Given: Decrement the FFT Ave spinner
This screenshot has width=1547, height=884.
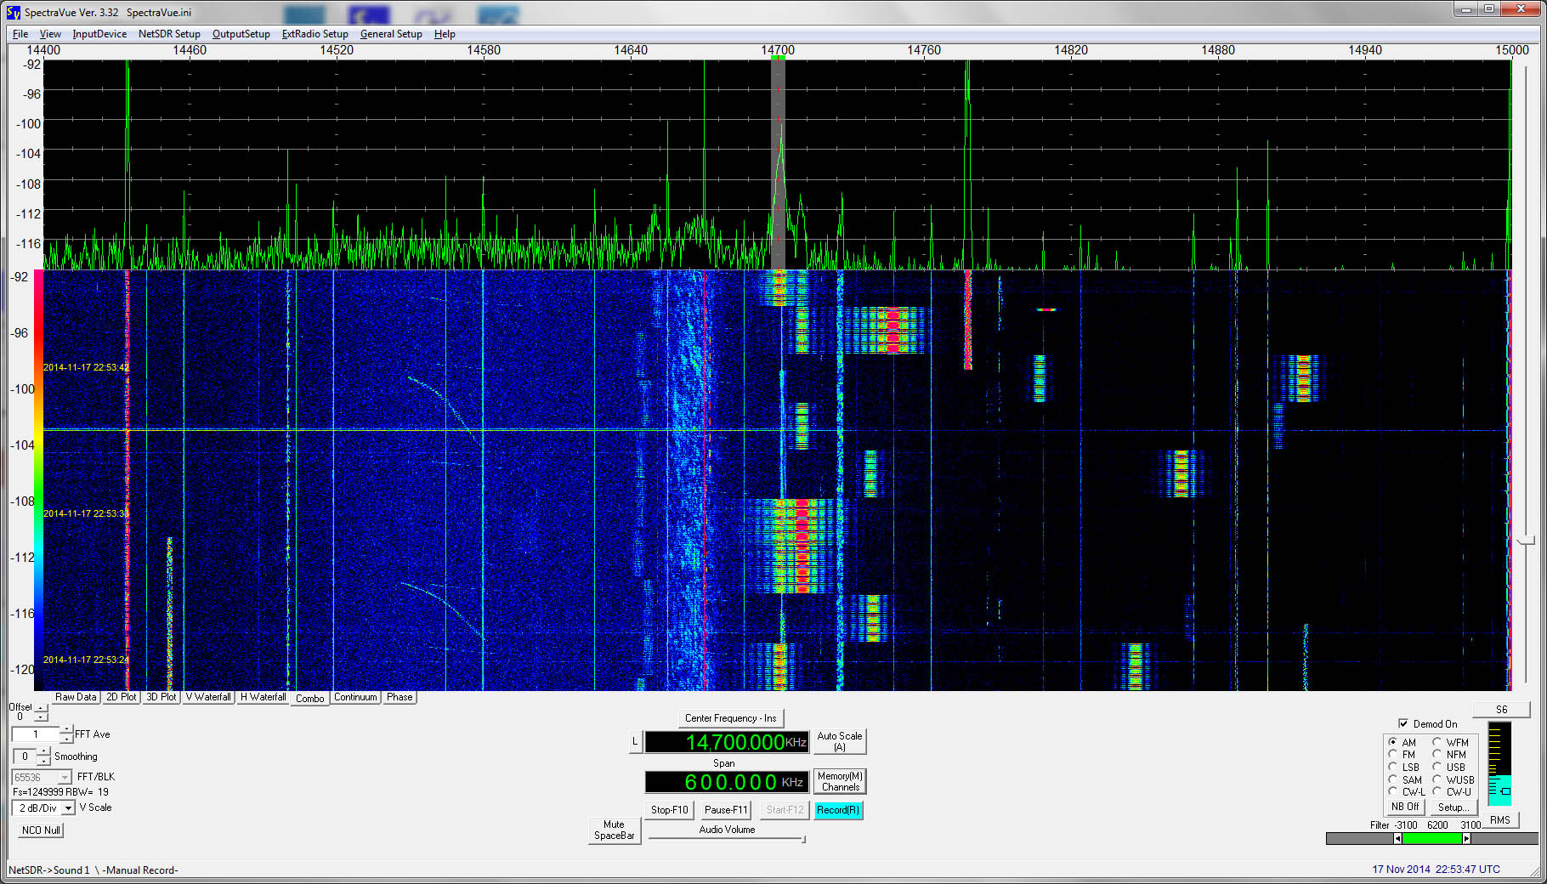Looking at the screenshot, I should click(x=66, y=739).
